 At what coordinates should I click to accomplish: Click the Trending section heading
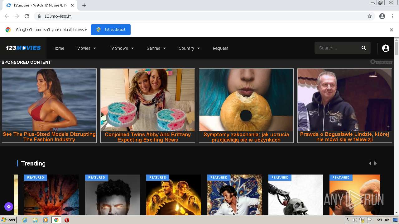33,163
